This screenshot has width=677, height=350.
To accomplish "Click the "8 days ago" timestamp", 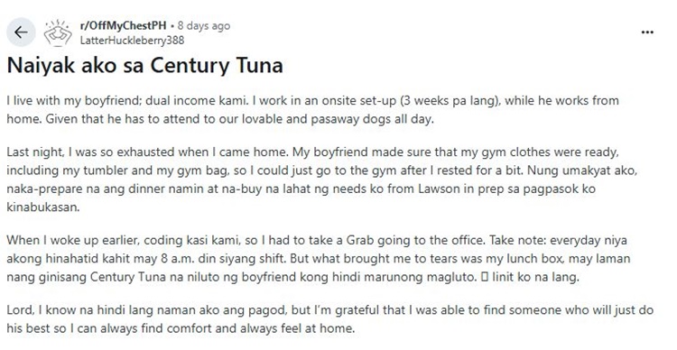I will click(x=204, y=25).
